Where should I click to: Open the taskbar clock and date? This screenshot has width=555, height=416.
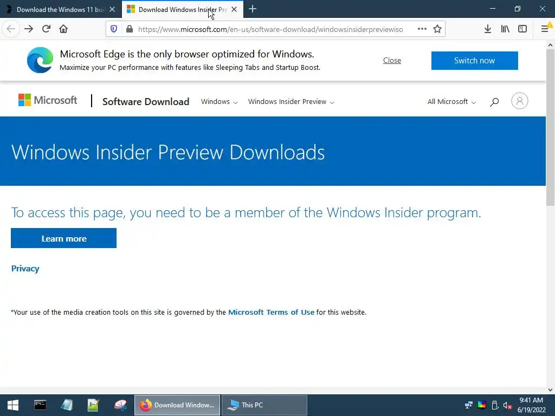coord(531,405)
